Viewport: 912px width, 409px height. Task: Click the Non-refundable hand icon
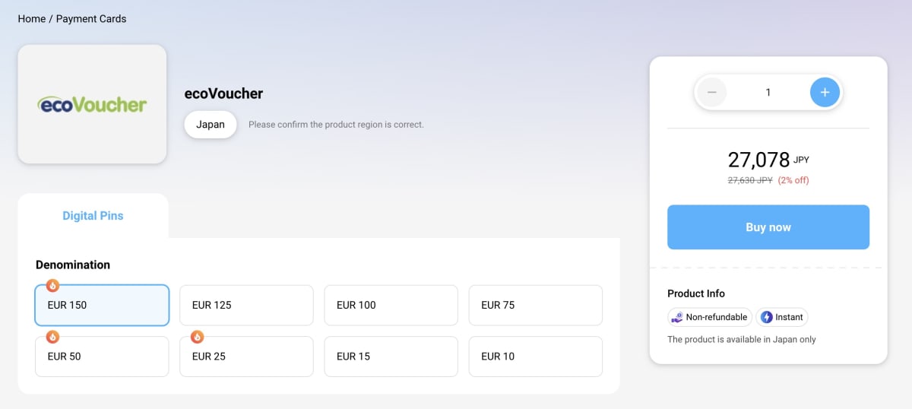676,317
